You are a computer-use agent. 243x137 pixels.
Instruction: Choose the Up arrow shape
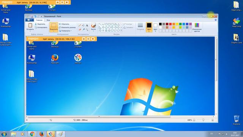(118, 27)
